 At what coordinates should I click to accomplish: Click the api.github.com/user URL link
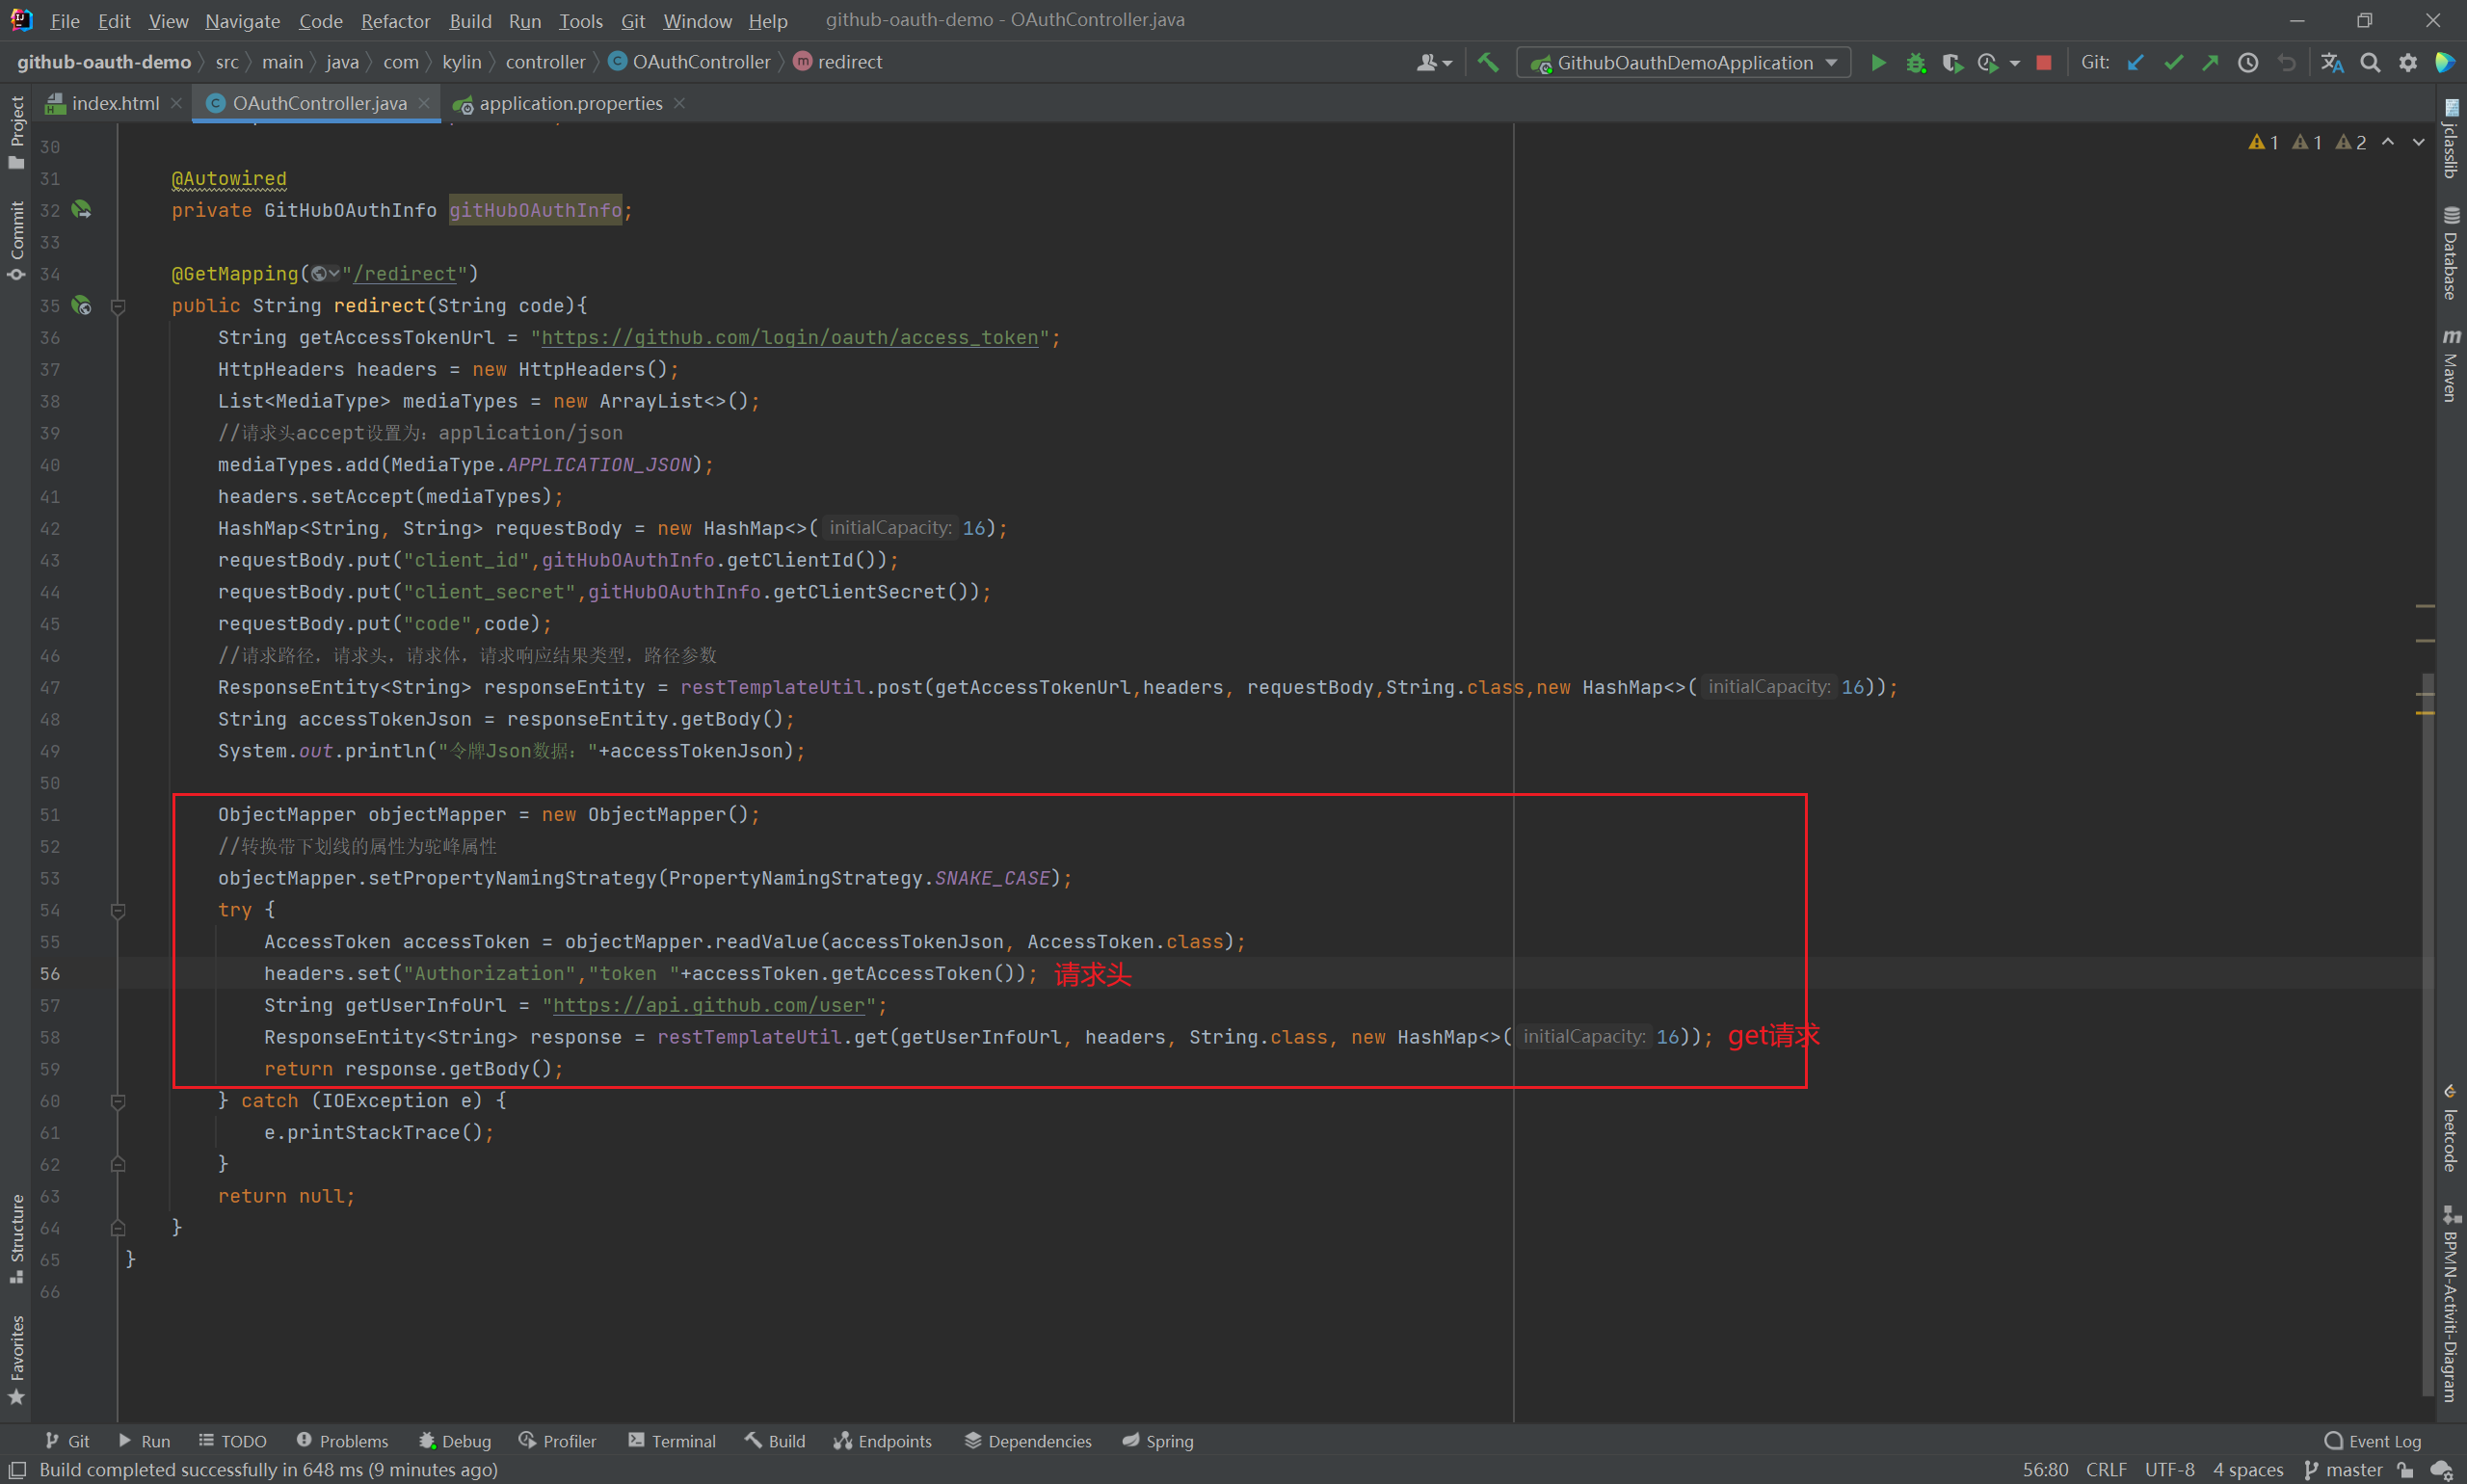pyautogui.click(x=708, y=1005)
